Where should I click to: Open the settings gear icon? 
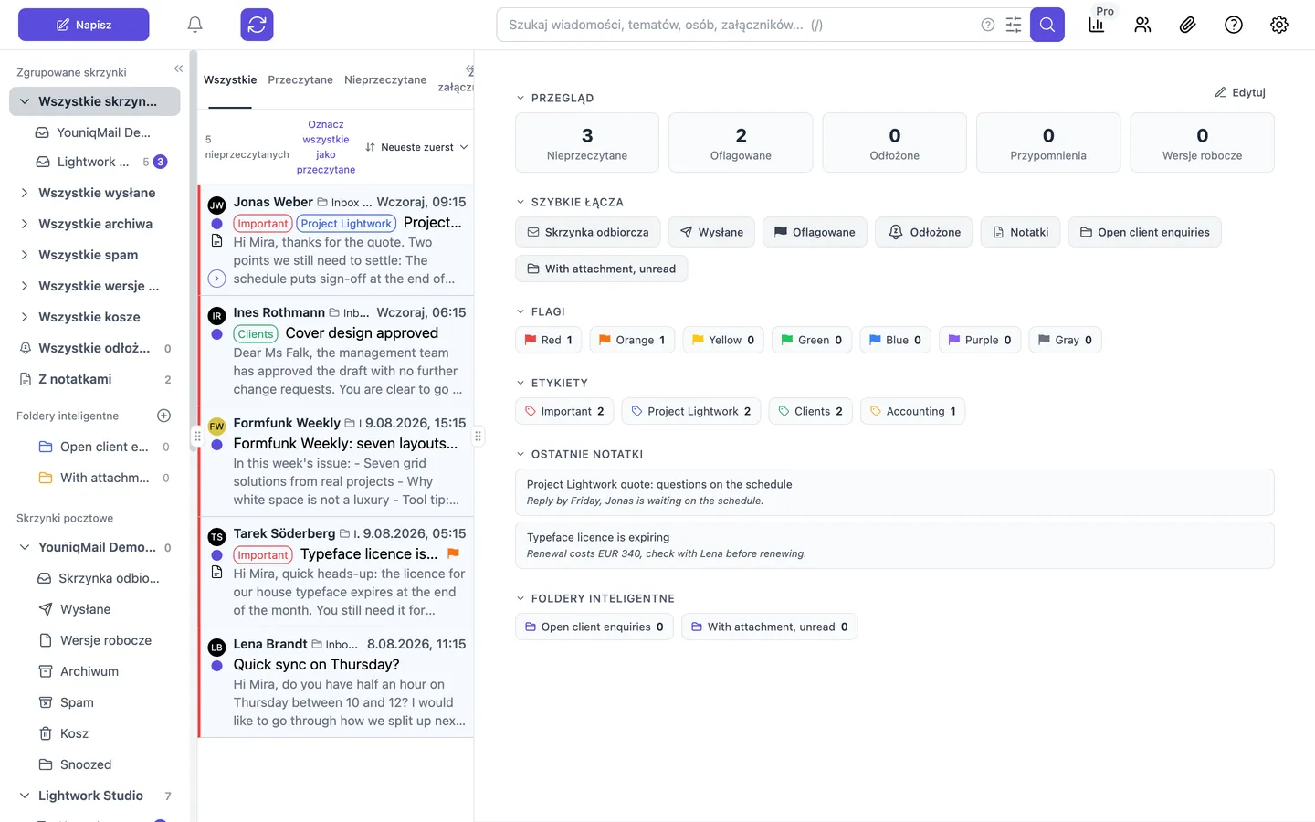tap(1279, 25)
